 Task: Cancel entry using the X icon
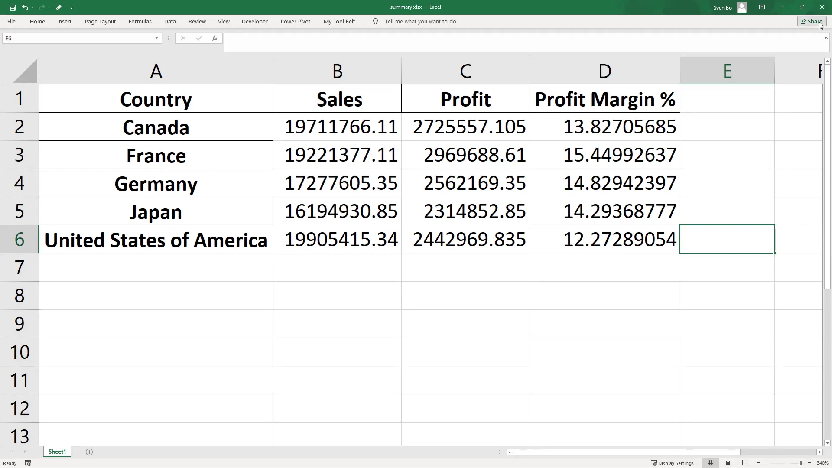click(183, 38)
